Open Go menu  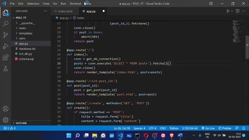pyautogui.click(x=55, y=3)
